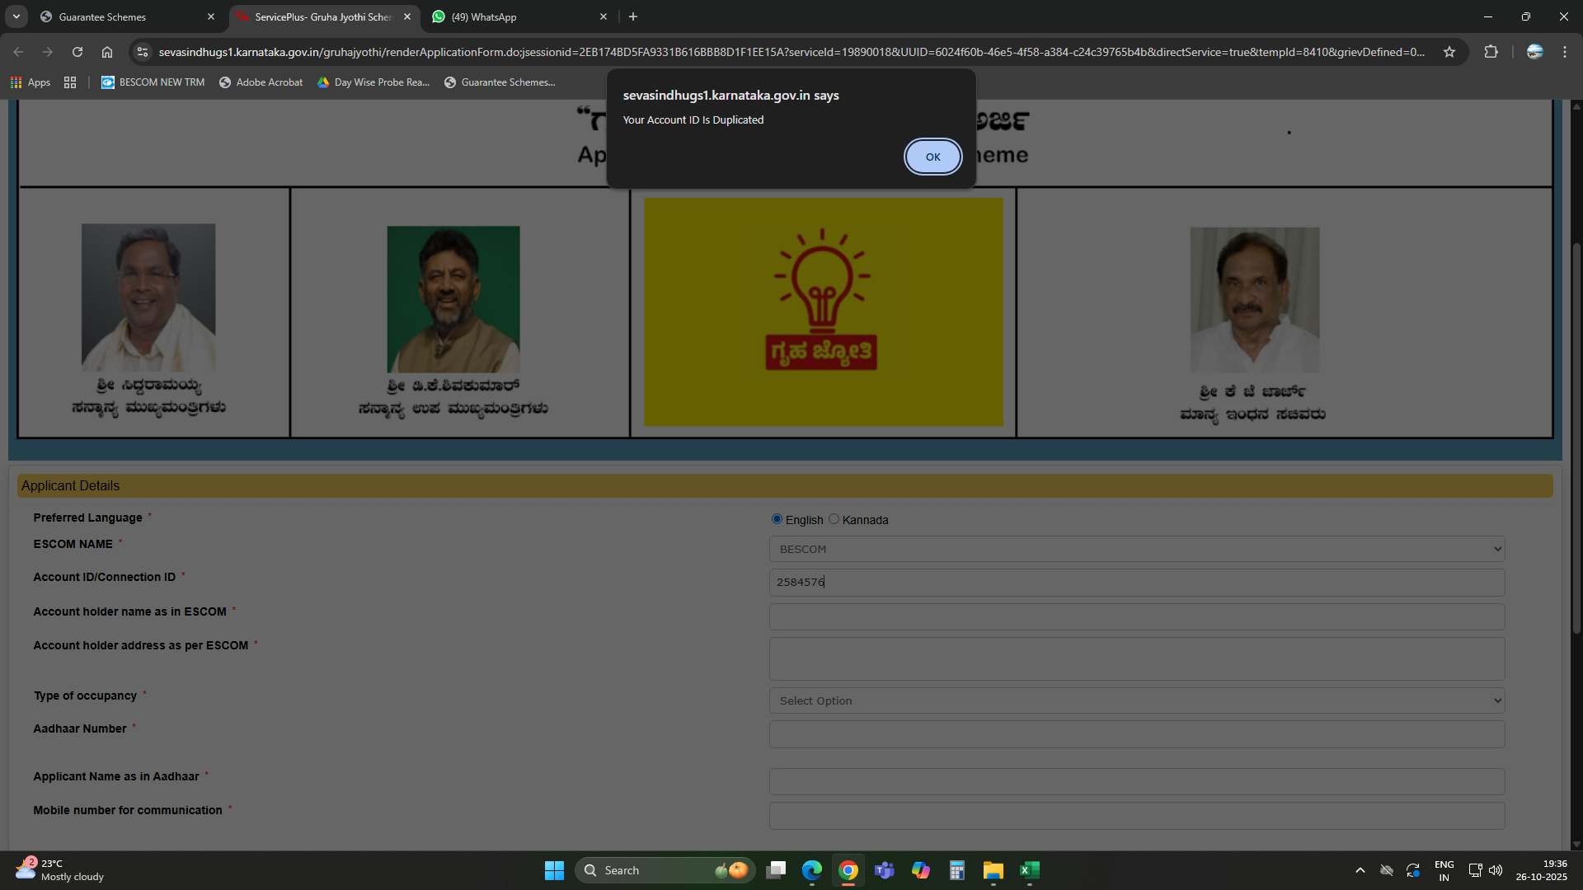This screenshot has width=1583, height=890.
Task: Expand the ESCOM NAME dropdown
Action: pyautogui.click(x=1136, y=549)
